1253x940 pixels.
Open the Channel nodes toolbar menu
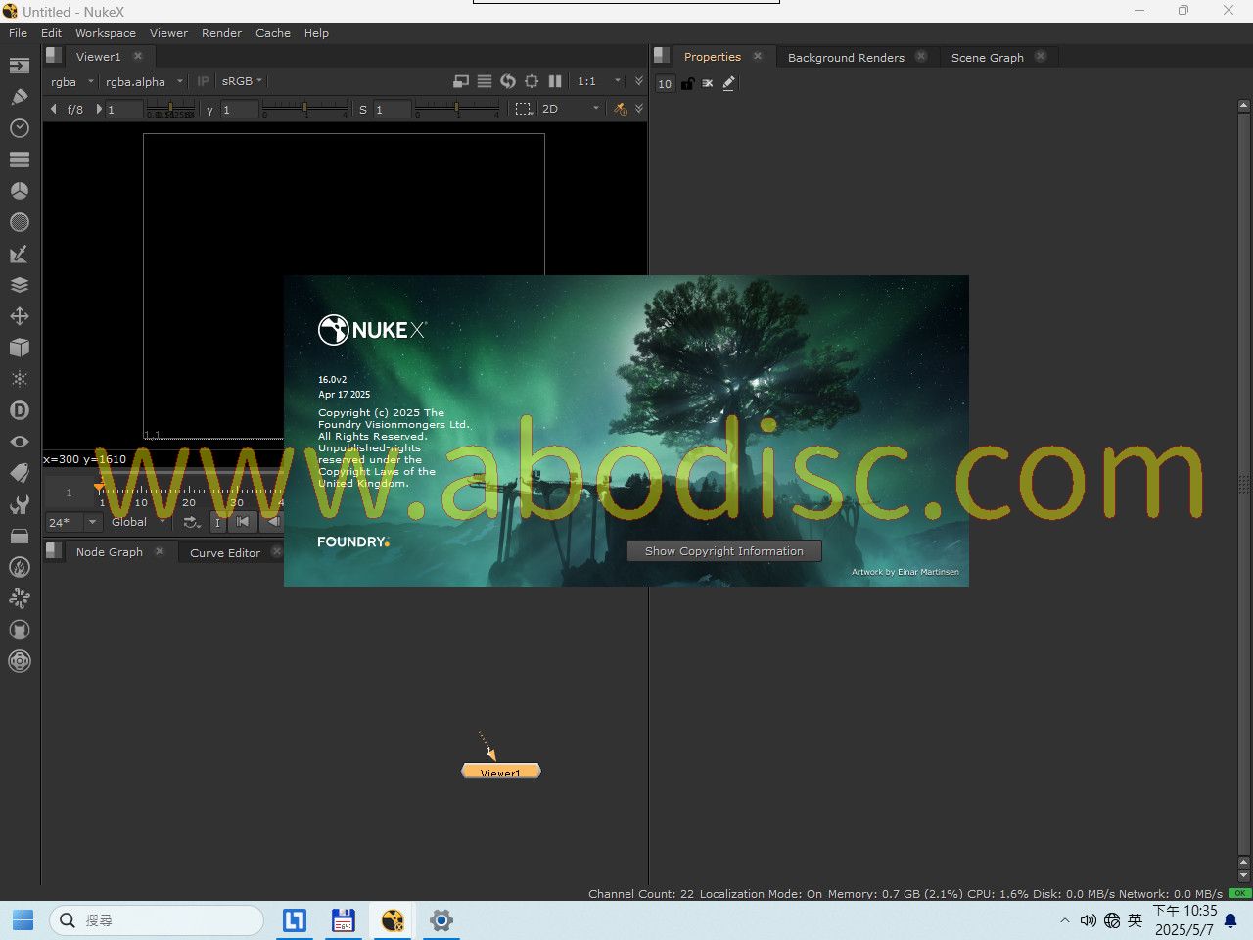tap(20, 160)
